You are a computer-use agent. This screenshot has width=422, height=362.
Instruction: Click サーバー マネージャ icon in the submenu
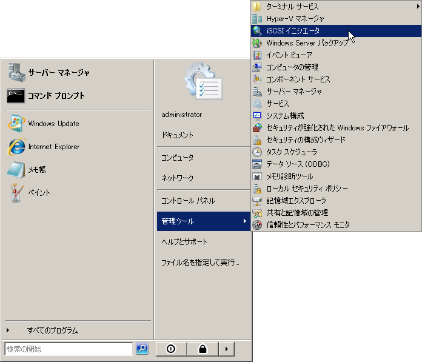(257, 91)
